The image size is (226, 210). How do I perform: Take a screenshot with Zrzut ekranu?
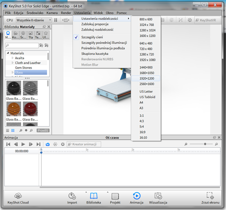pyautogui.click(x=210, y=198)
